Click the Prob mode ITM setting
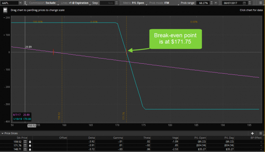265x152 pixels. coord(159,3)
